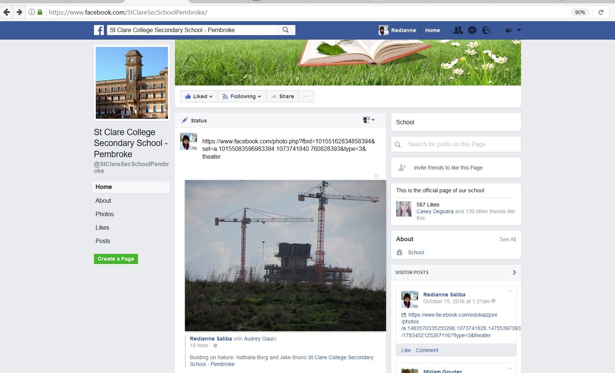Open the posting identity selector in the Status box
The height and width of the screenshot is (373, 615).
[368, 120]
